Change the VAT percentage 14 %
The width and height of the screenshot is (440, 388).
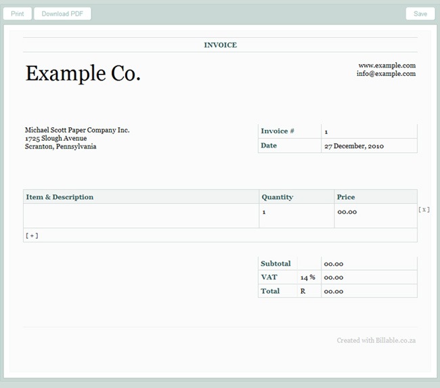click(308, 278)
